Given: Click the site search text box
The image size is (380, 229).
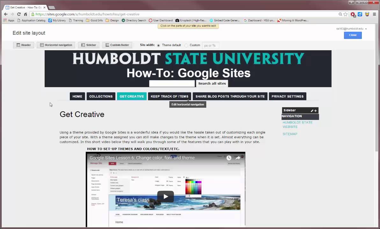Looking at the screenshot, I should click(172, 83).
